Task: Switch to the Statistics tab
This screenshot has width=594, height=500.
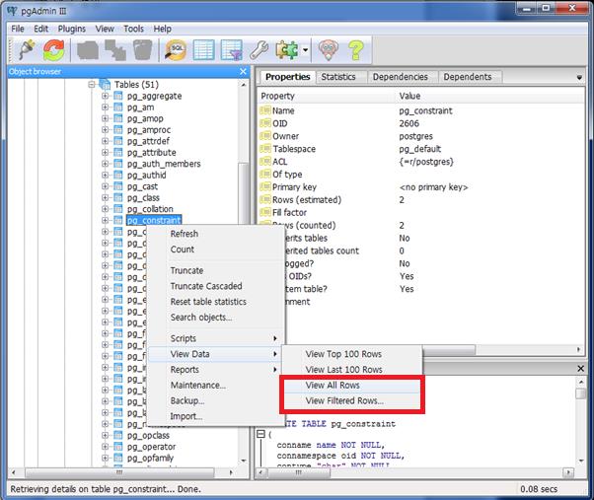Action: 338,77
